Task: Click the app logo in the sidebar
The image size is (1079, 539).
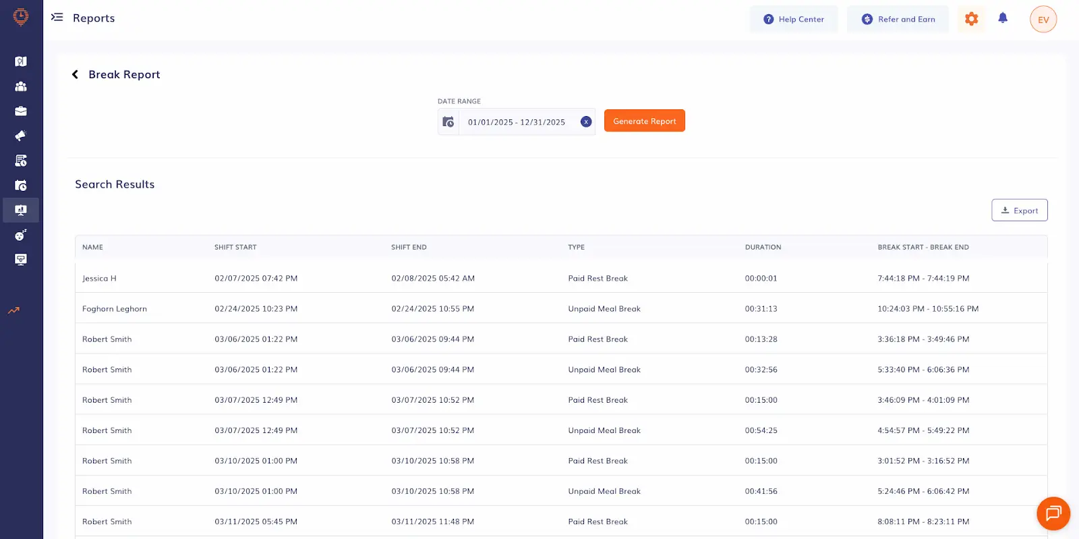Action: [x=21, y=17]
